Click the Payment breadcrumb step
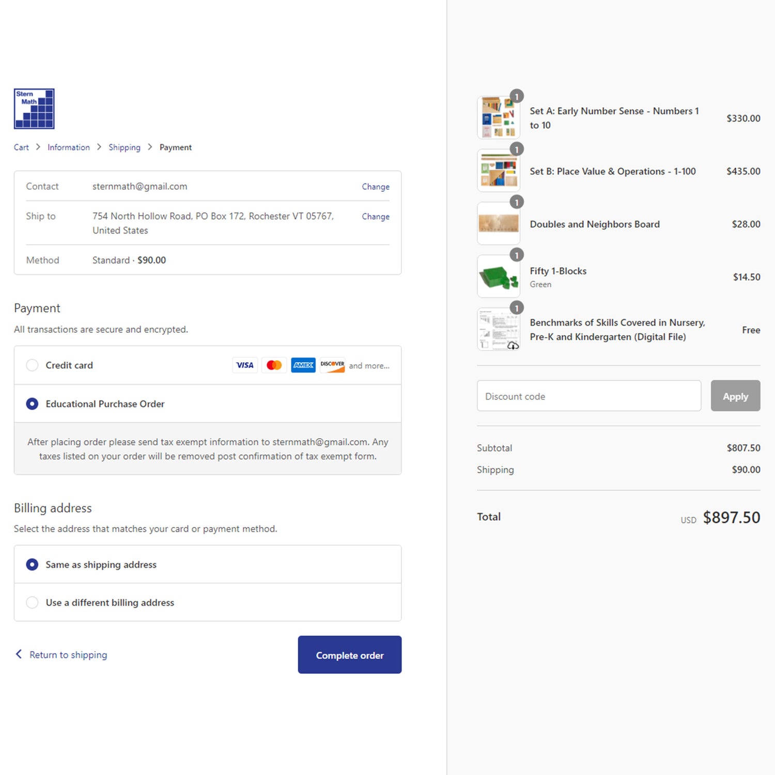The width and height of the screenshot is (775, 775). point(176,147)
